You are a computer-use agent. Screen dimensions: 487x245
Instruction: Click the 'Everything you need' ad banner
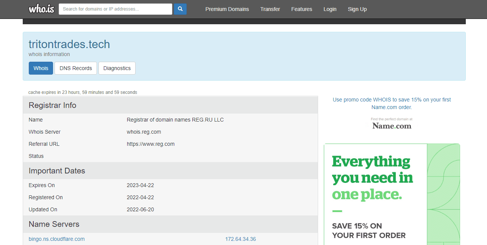pyautogui.click(x=373, y=178)
